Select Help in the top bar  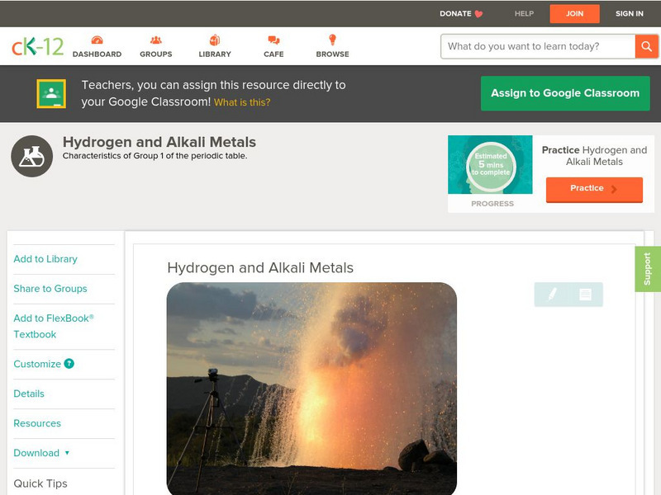pyautogui.click(x=524, y=13)
